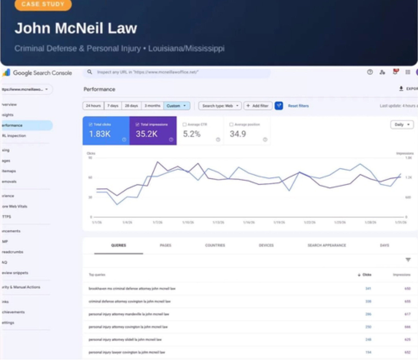Open the notifications bell icon
The height and width of the screenshot is (360, 418).
tap(395, 72)
